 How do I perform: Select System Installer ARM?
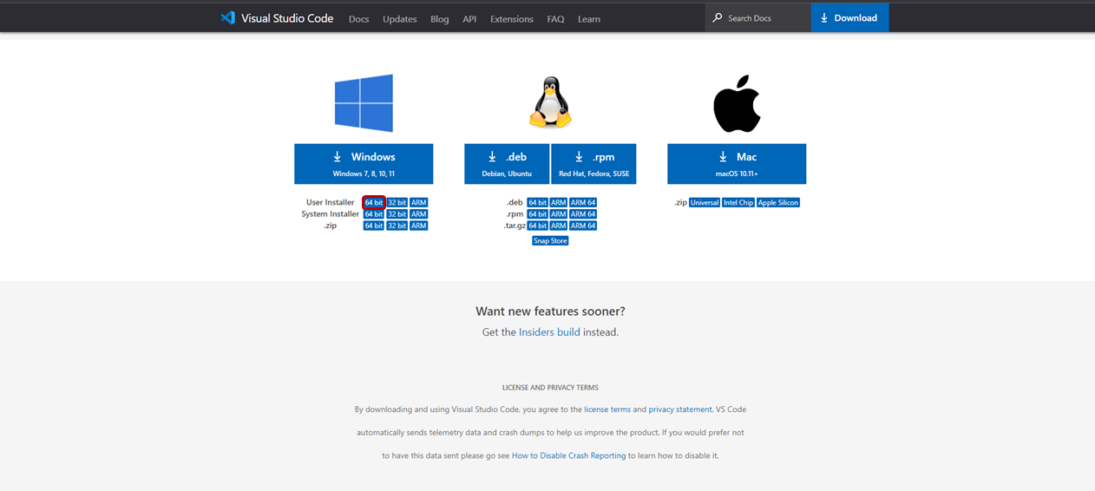(x=419, y=214)
